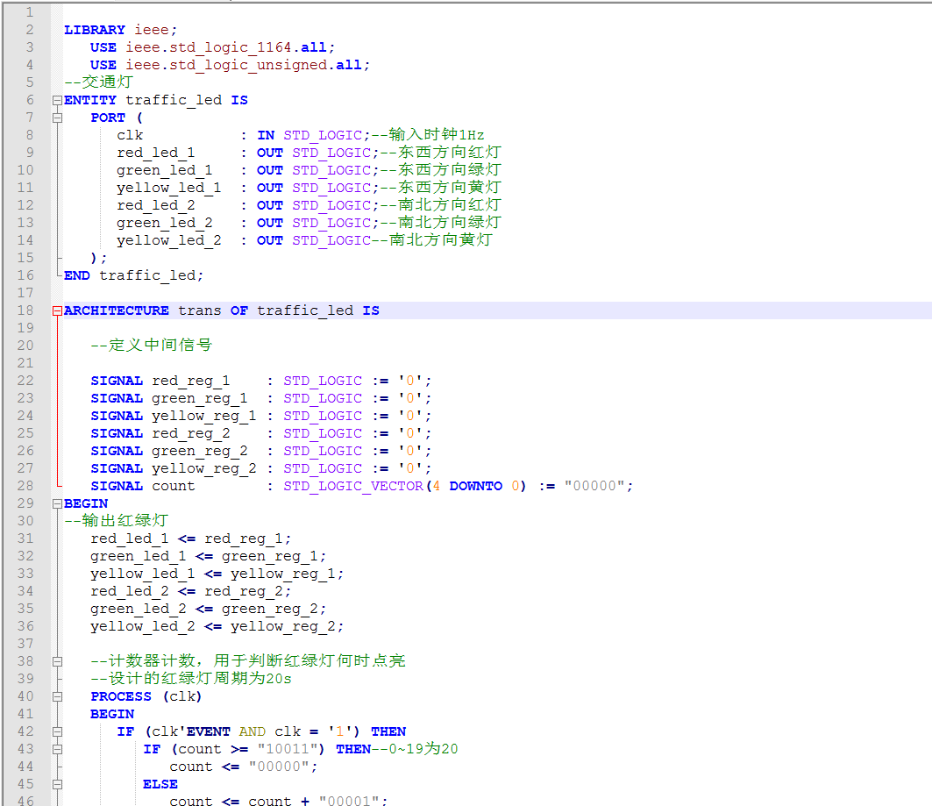
Task: Collapse the PORT block fold marker
Action: [x=58, y=118]
